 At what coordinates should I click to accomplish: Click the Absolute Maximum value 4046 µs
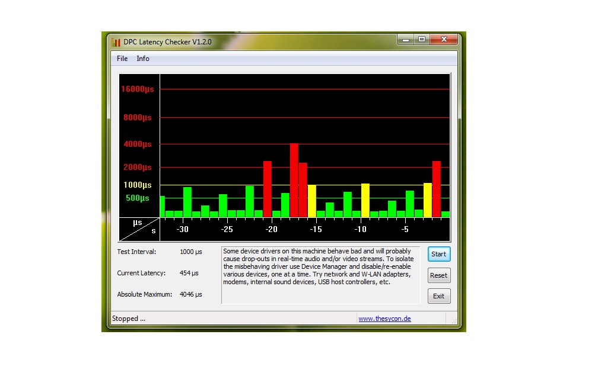[x=190, y=295]
